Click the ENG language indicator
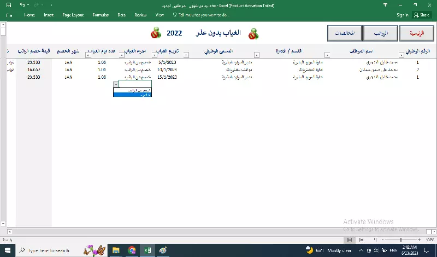This screenshot has height=257, width=437. coord(393,250)
